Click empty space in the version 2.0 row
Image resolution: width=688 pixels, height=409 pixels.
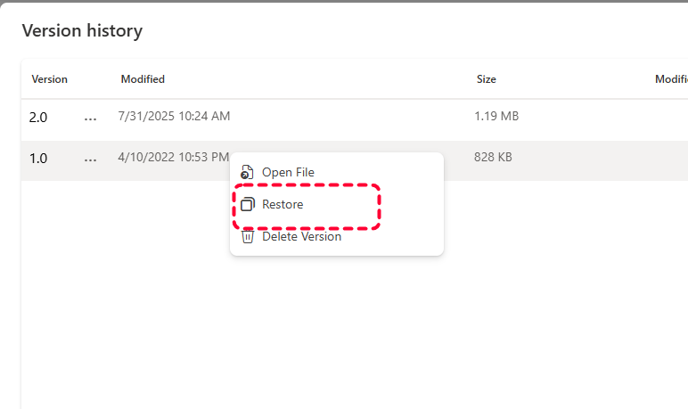point(351,119)
